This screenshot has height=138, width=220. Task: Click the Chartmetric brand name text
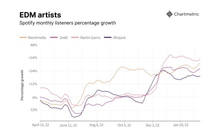click(x=187, y=14)
